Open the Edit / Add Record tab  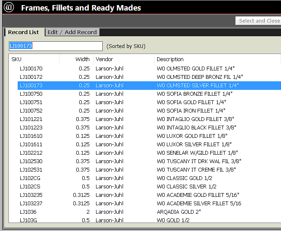coord(72,32)
